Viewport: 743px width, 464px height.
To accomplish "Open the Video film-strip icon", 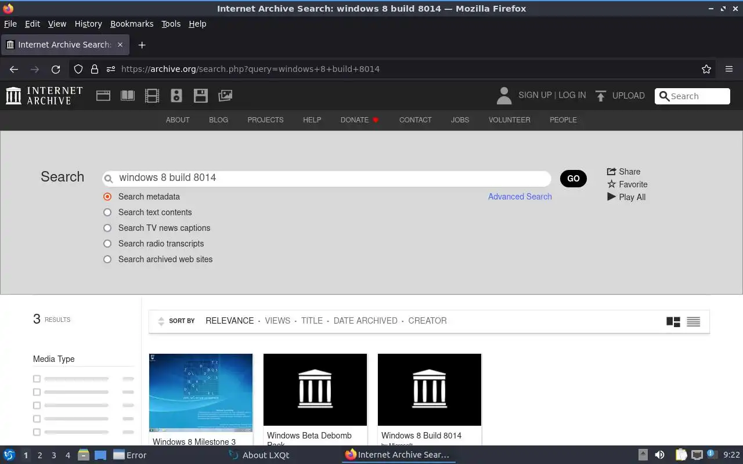I will point(152,96).
